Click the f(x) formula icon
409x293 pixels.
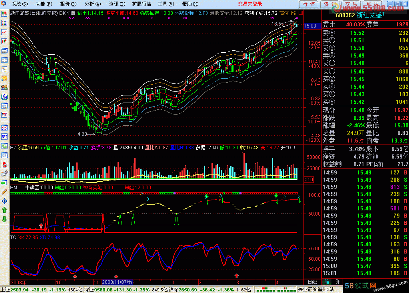pyautogui.click(x=4, y=97)
